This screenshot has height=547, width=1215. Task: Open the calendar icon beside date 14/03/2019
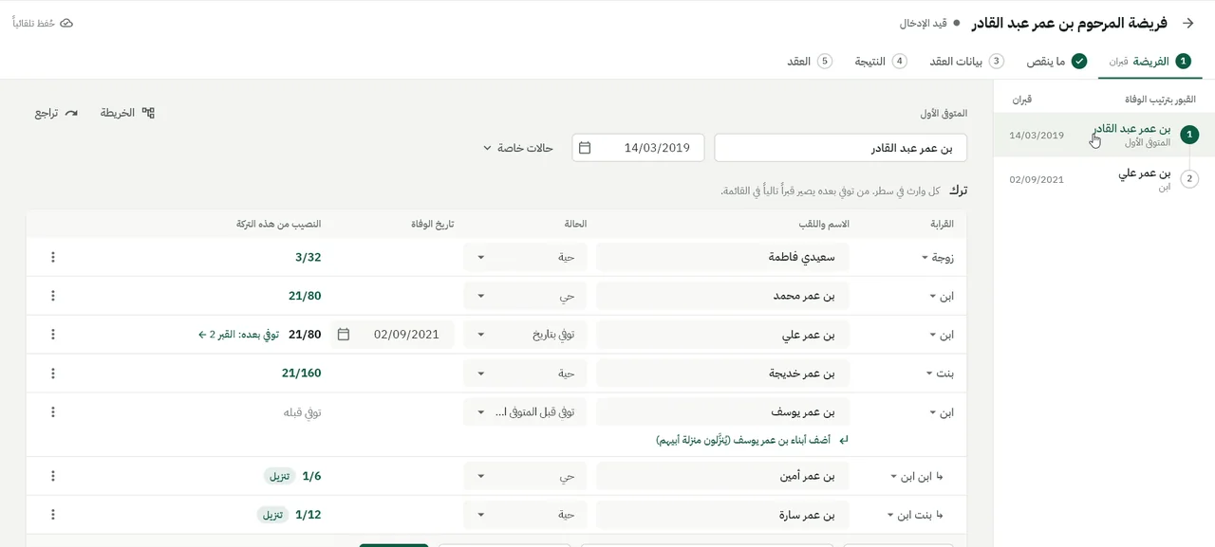(x=585, y=148)
